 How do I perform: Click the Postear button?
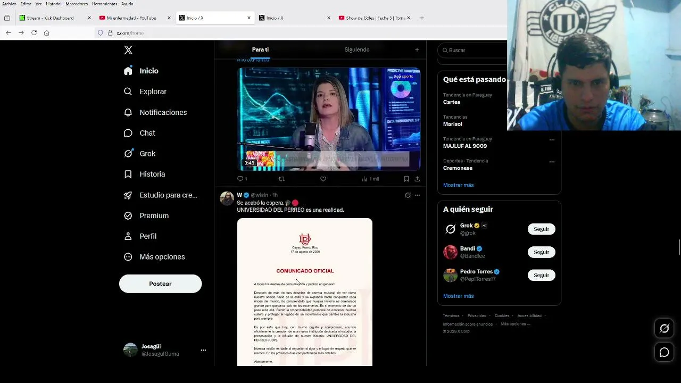[160, 284]
